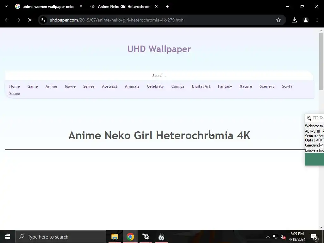Open the rabbit app icon in taskbar
This screenshot has width=324, height=243.
(x=146, y=237)
